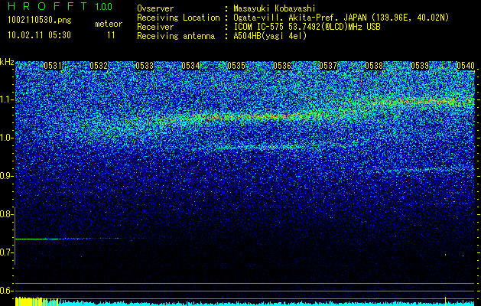Click the Receiving Location label
The width and height of the screenshot is (481, 306).
coord(178,18)
